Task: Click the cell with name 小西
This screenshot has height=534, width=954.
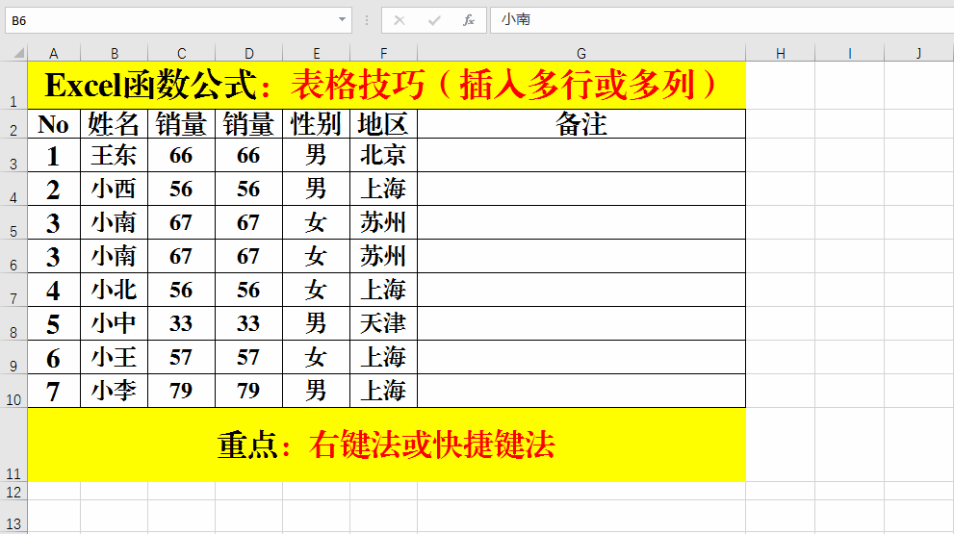Action: click(x=114, y=190)
